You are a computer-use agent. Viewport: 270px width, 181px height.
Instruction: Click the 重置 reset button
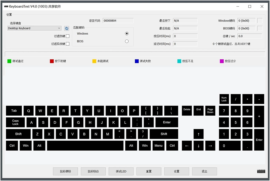click(149, 171)
